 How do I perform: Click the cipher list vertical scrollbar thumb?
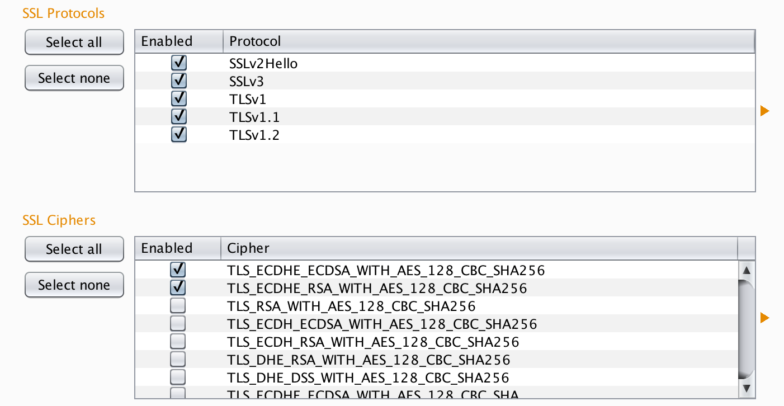[x=746, y=330]
